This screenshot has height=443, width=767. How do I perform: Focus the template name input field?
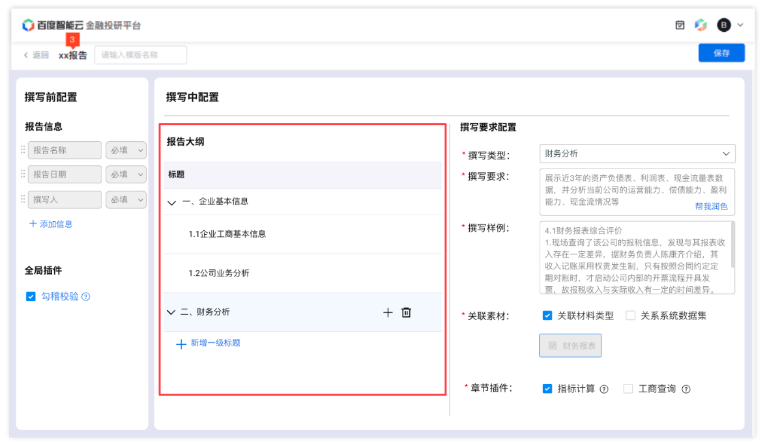coord(140,55)
